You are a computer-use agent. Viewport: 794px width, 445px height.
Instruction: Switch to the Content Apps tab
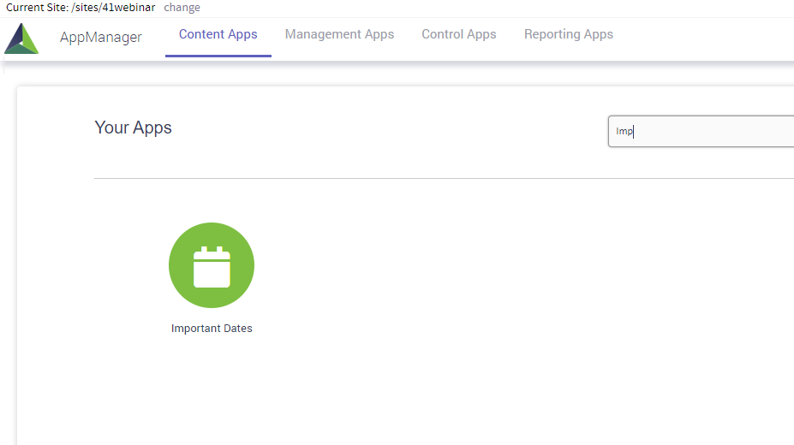[218, 34]
